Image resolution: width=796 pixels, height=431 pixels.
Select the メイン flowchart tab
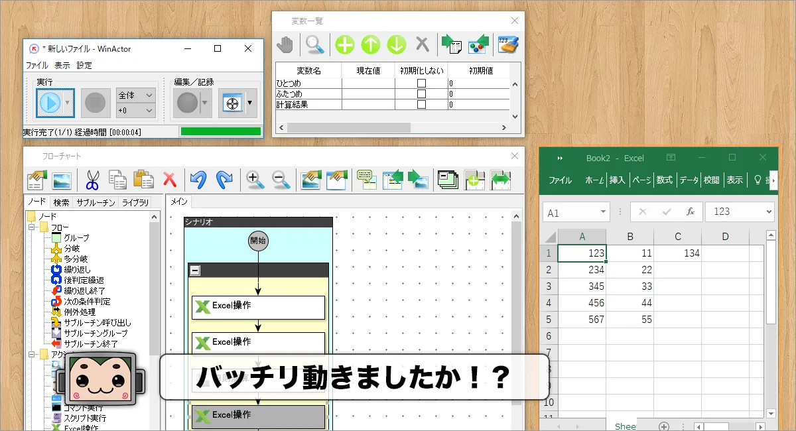(x=179, y=202)
